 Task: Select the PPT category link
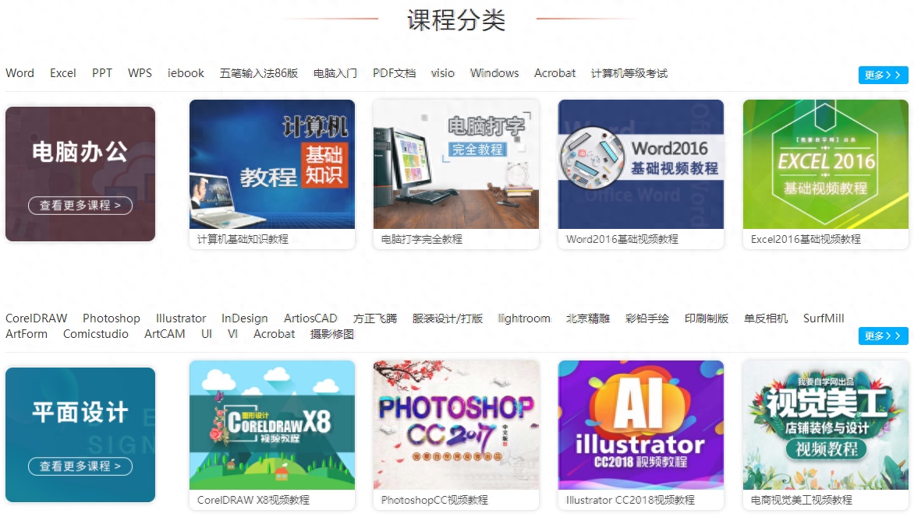coord(102,73)
